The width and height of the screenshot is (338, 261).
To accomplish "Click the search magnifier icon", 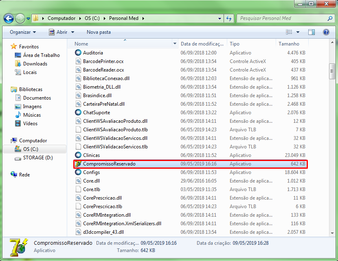I will tap(329, 19).
